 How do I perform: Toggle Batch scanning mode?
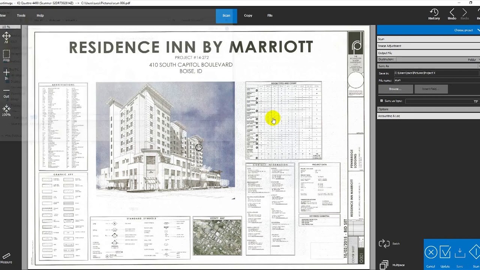click(x=390, y=244)
